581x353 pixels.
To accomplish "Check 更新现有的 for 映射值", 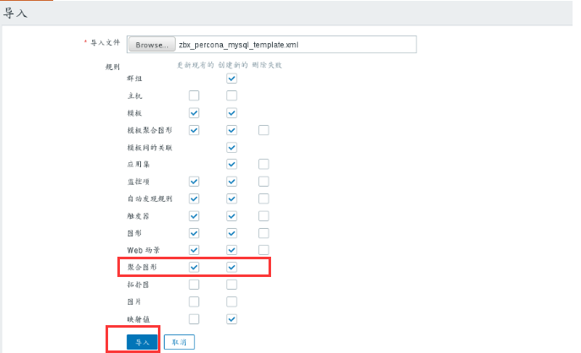I will [193, 319].
